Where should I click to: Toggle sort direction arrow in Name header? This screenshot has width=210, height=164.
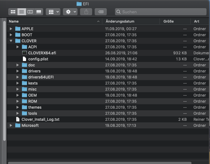[98, 21]
